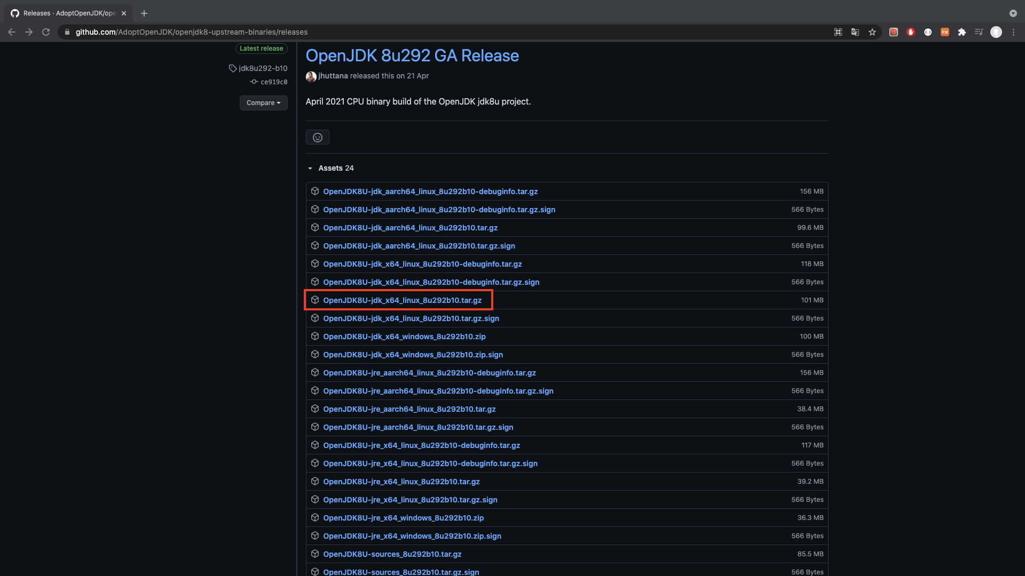This screenshot has height=576, width=1025.
Task: Open the OpenJDK 8u292 GA Release title
Action: pyautogui.click(x=412, y=55)
